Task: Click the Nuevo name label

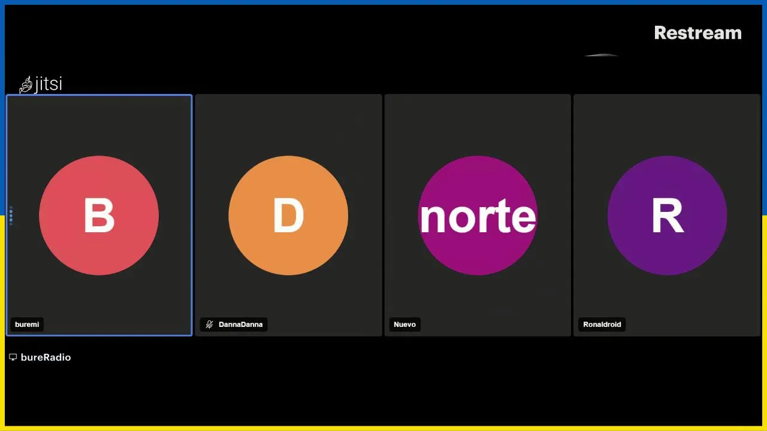Action: (404, 324)
